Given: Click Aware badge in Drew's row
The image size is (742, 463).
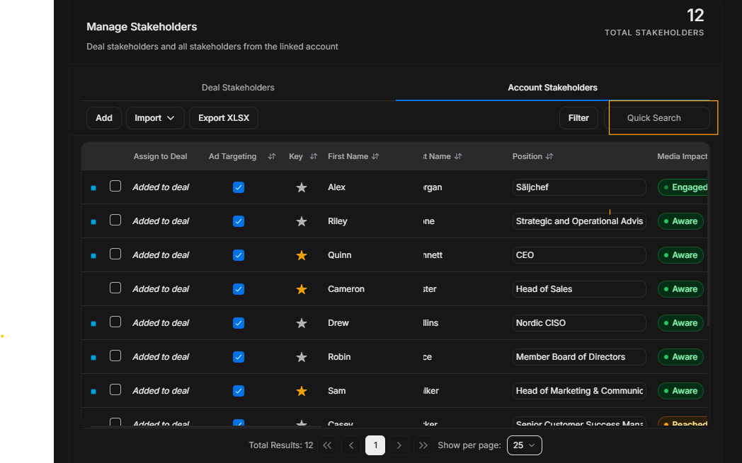Looking at the screenshot, I should pyautogui.click(x=680, y=323).
